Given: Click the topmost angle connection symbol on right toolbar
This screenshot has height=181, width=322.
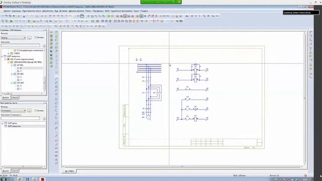Looking at the screenshot, I should point(311,33).
